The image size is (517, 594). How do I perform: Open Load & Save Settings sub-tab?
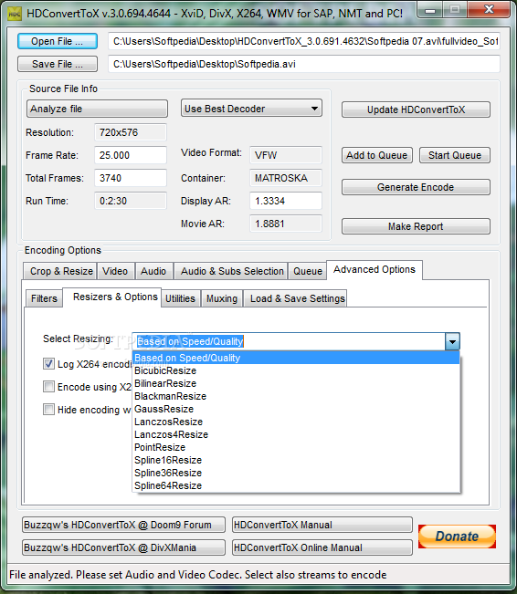pyautogui.click(x=295, y=298)
